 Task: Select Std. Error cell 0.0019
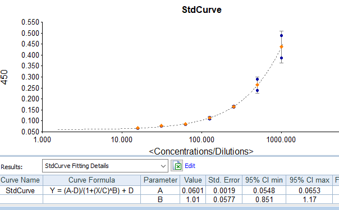point(224,190)
